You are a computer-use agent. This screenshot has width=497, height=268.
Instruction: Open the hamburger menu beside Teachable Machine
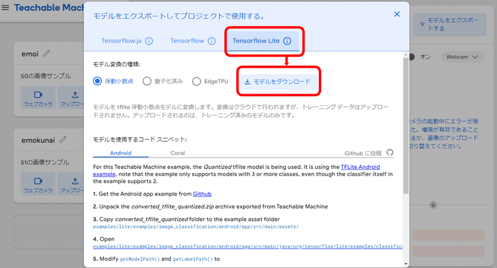click(6, 7)
